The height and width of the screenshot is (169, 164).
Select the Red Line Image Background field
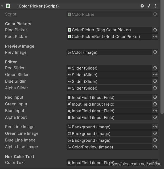[109, 127]
